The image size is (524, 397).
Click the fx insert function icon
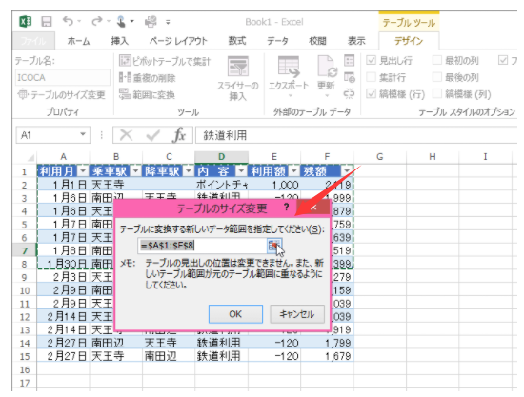(x=179, y=135)
